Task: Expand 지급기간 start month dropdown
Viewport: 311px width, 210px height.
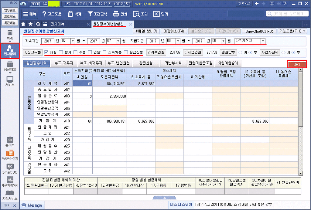Action: [178, 41]
